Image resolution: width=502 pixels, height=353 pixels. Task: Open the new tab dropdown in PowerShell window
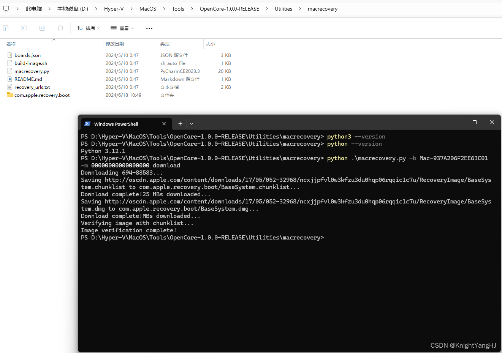click(191, 123)
